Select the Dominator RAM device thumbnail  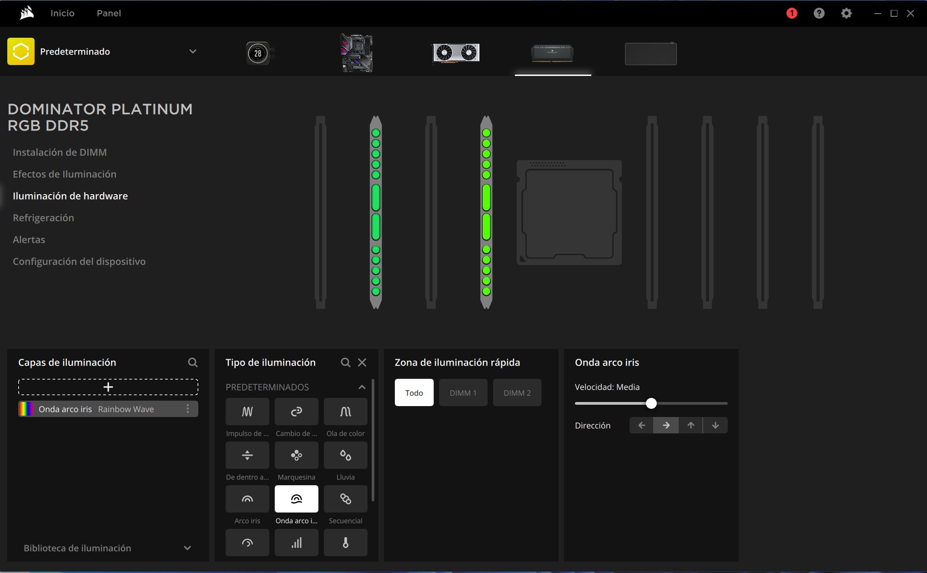[553, 53]
